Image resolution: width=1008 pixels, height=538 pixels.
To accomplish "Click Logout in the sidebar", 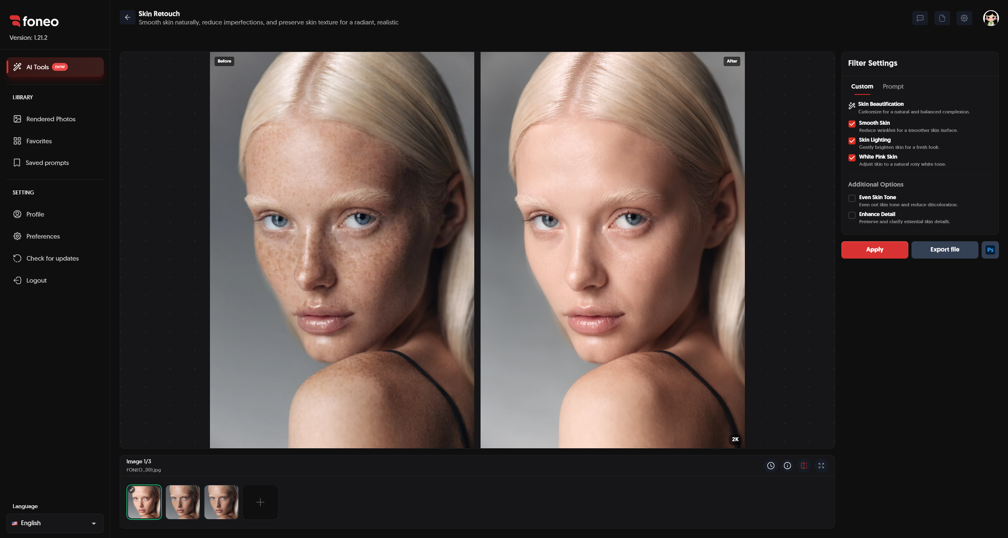I will point(55,280).
